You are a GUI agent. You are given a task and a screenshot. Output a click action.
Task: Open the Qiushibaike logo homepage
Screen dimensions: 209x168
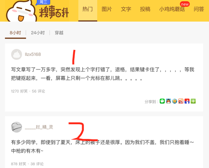(x=37, y=11)
